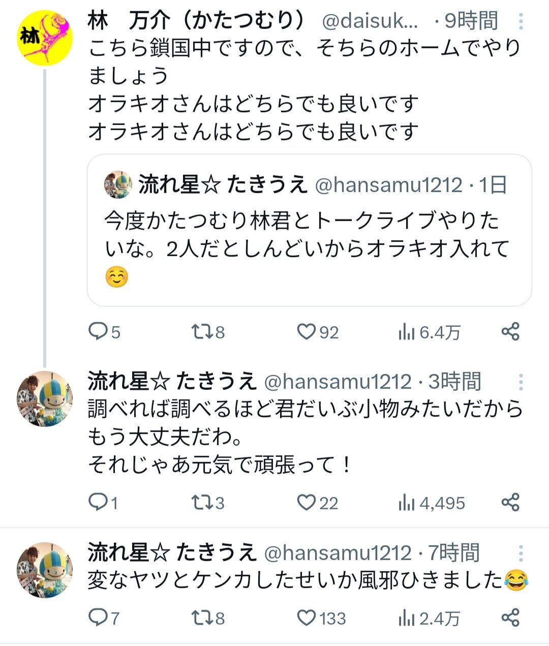Visit @hansamu1212 profile from the 3時間 tweet
The height and width of the screenshot is (646, 549).
tap(338, 382)
